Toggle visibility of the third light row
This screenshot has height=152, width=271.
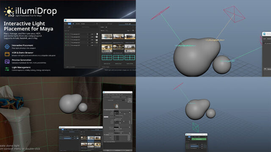click(66, 40)
